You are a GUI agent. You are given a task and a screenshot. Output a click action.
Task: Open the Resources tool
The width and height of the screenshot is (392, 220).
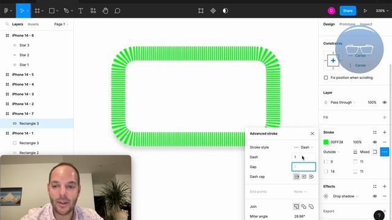point(93,11)
